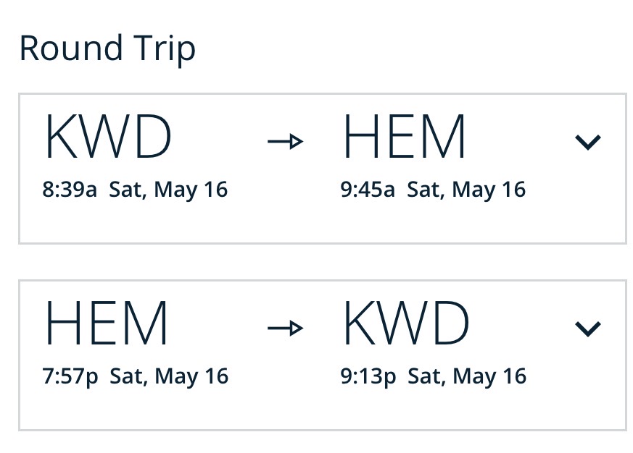
Task: Select the 9:13p arrival time
Action: coord(368,376)
